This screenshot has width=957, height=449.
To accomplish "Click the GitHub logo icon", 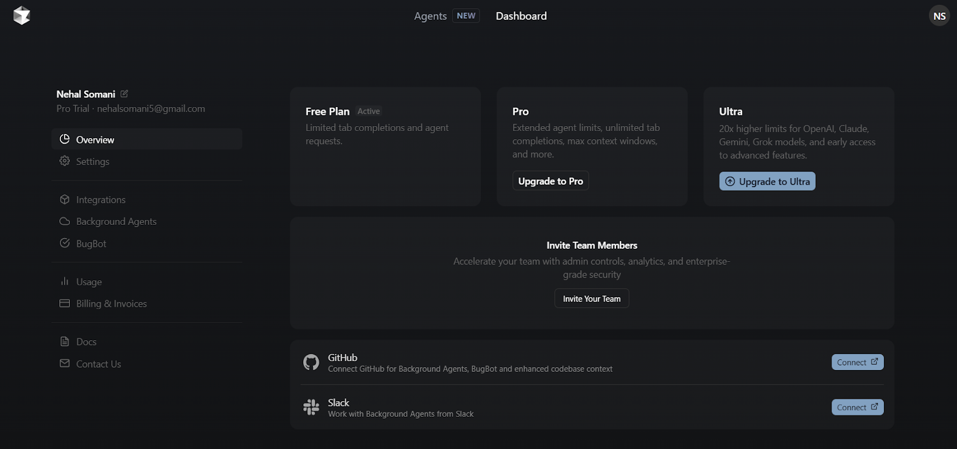I will [311, 362].
